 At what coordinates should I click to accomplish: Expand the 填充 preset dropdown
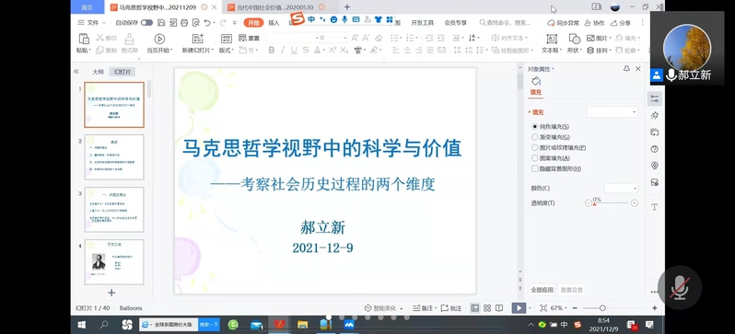[612, 112]
